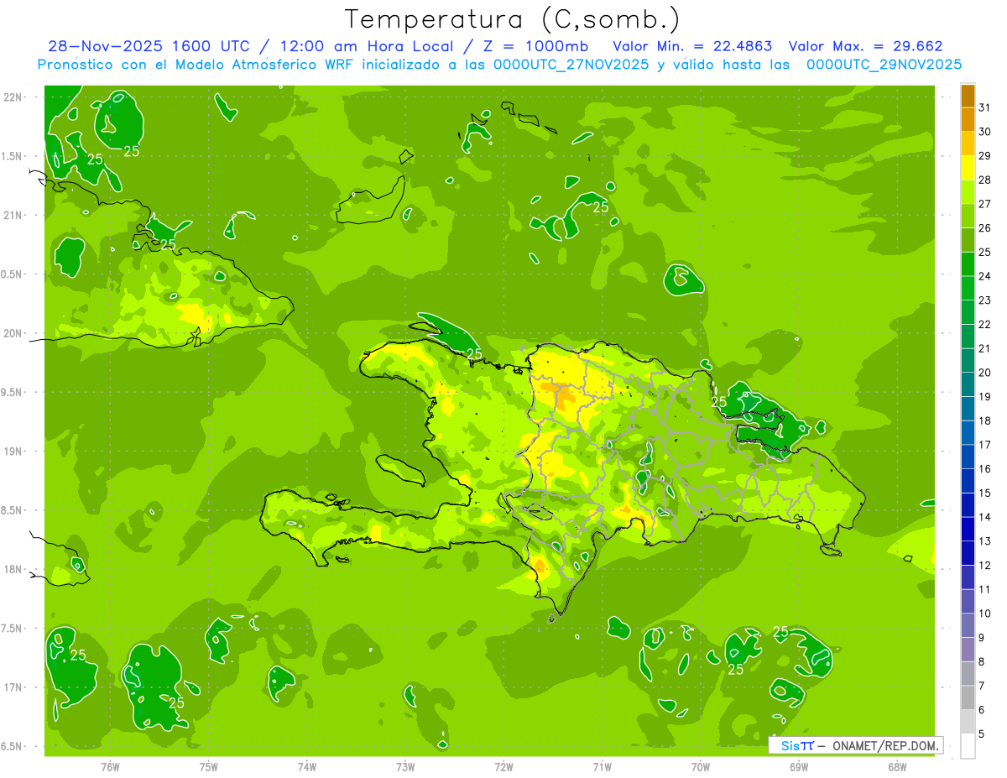Click the legend scale number 31
1007x778 pixels.
point(985,107)
